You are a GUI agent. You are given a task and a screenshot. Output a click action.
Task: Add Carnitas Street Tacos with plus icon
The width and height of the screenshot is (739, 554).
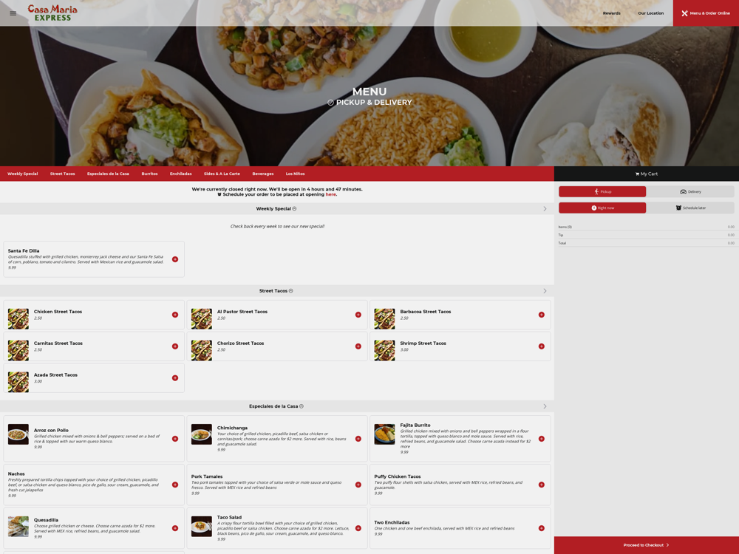click(x=175, y=346)
